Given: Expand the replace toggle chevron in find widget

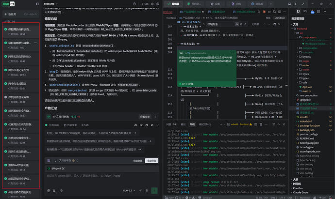Looking at the screenshot, I should [x=203, y=24].
